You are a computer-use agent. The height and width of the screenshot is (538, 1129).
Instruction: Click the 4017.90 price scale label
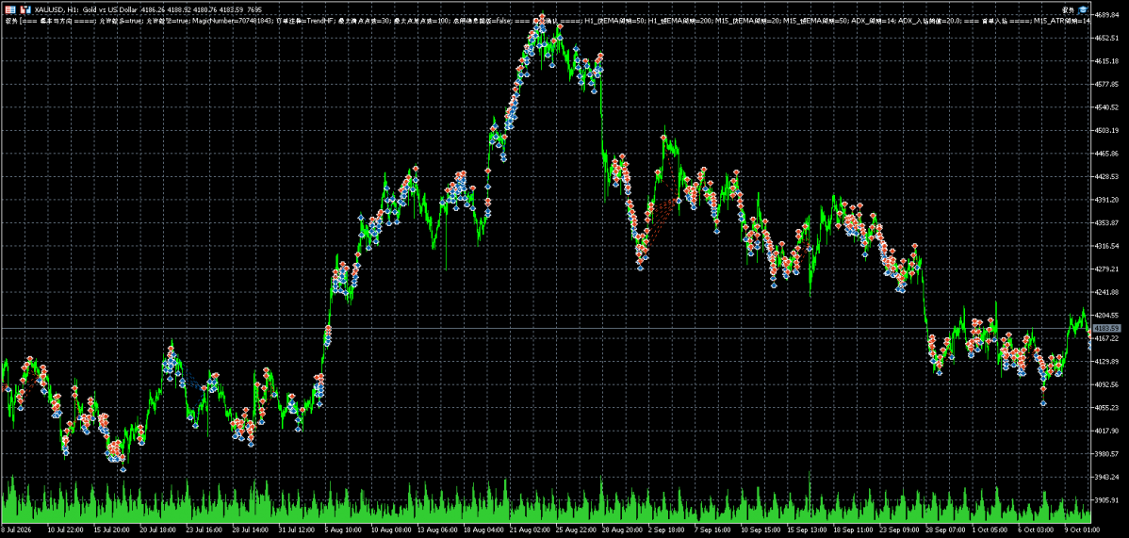[1106, 431]
